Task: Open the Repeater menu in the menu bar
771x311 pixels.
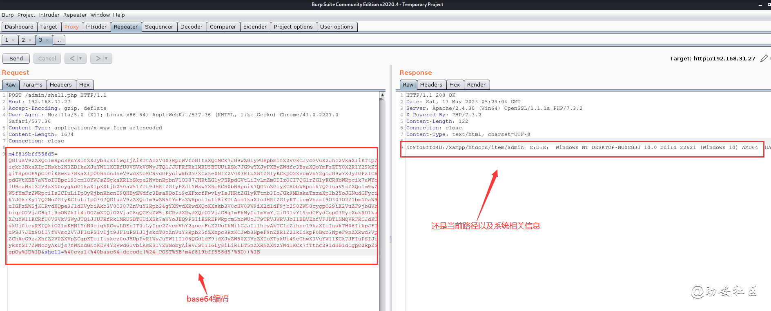Action: (x=75, y=15)
